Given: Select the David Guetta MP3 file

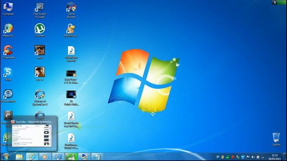Looking at the screenshot, I should (x=71, y=119).
